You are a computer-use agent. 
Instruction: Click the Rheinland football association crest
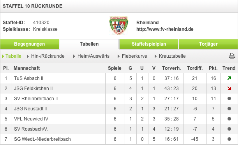pos(119,26)
